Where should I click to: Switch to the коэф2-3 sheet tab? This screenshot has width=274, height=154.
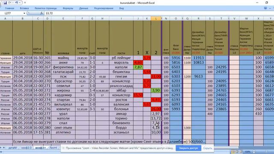[x=27, y=148]
